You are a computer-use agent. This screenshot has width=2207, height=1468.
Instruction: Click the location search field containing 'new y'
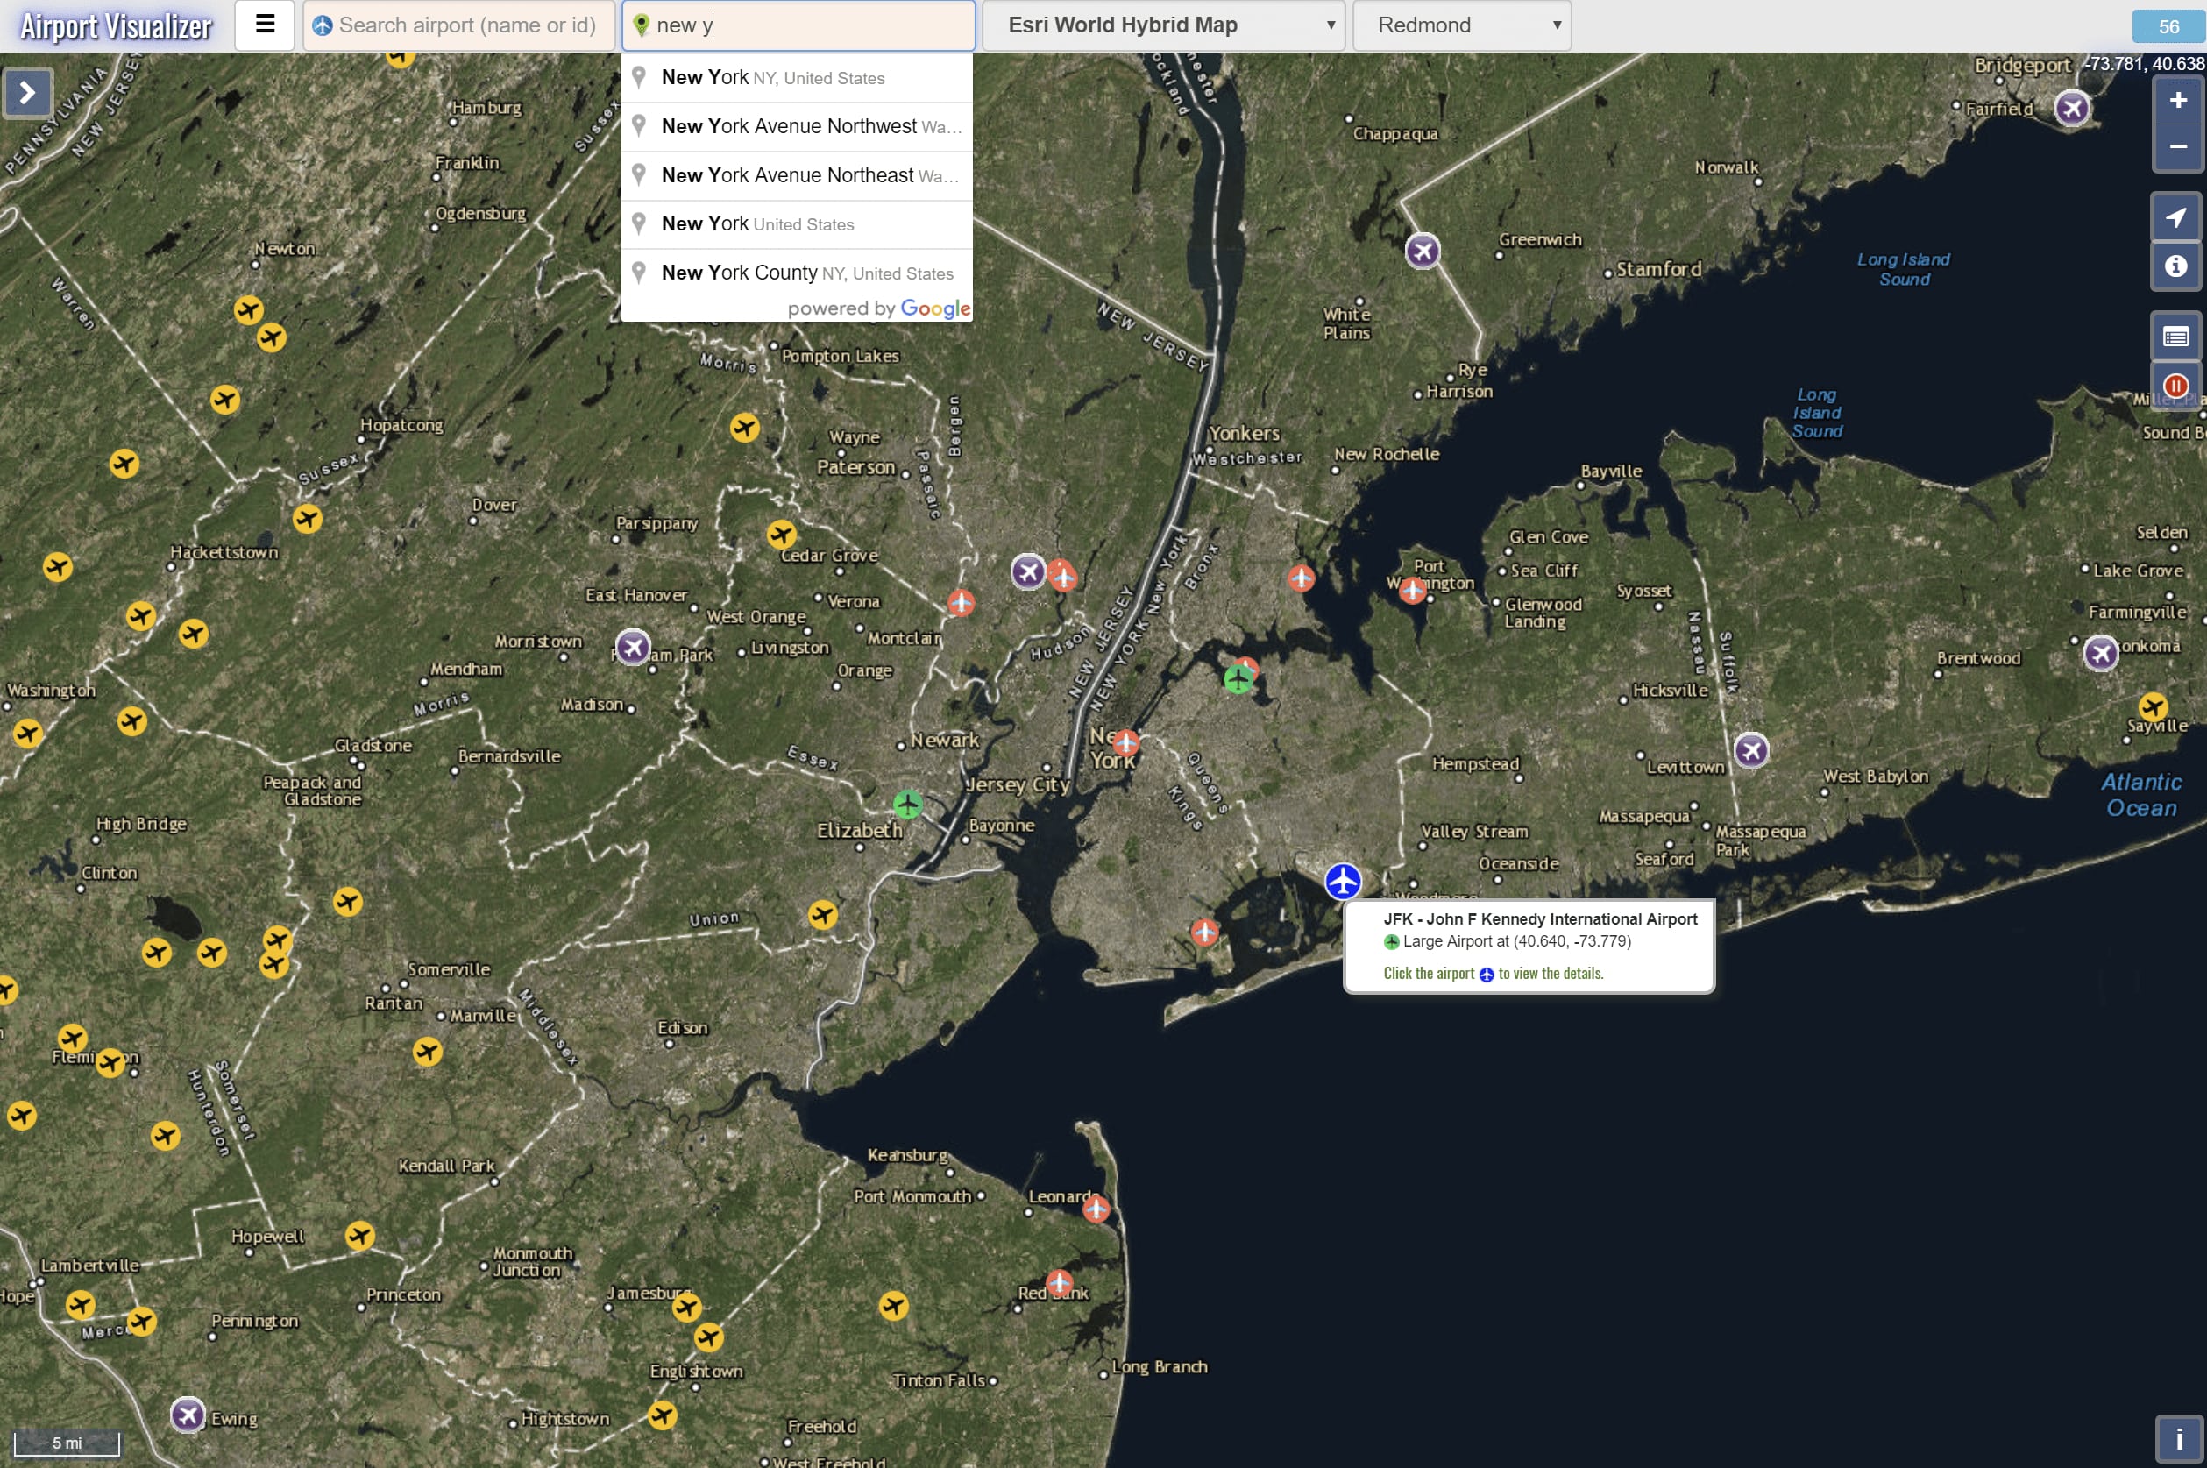tap(798, 25)
